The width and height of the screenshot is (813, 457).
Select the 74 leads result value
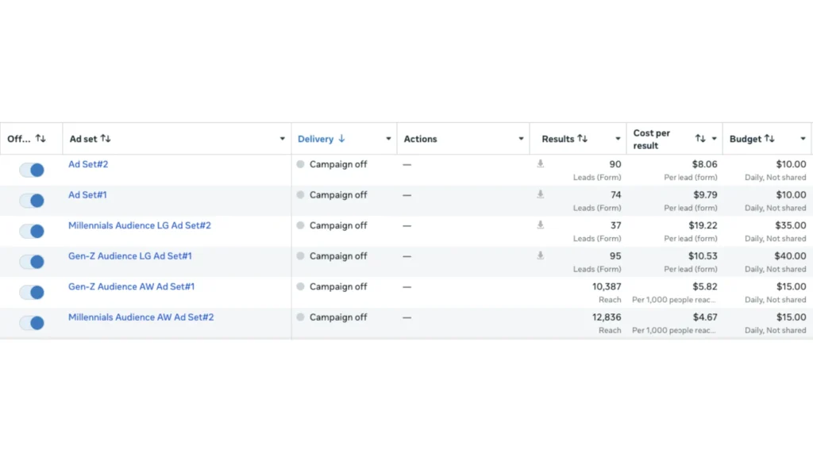[616, 195]
